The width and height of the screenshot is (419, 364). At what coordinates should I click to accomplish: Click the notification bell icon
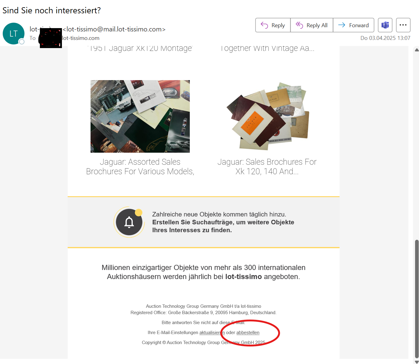129,222
